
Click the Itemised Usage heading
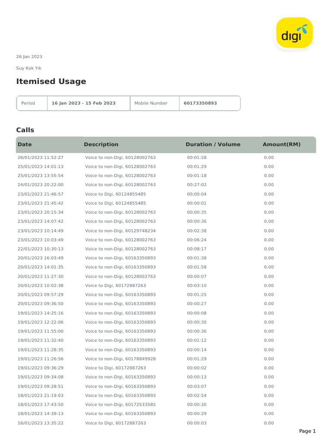coord(51,81)
